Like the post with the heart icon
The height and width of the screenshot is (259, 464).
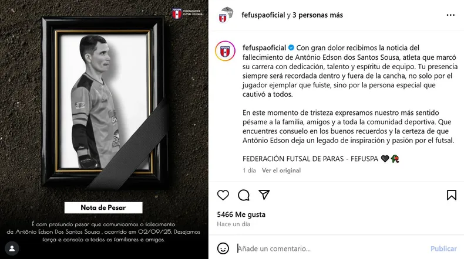[x=223, y=195]
